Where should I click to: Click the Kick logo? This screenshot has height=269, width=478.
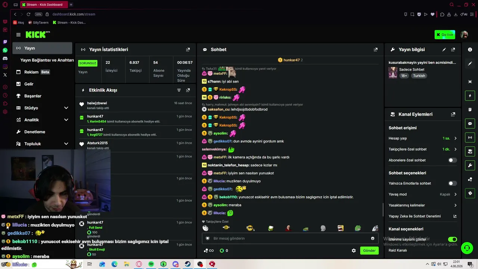pos(37,34)
